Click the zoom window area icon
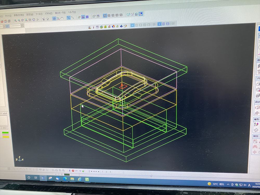The width and height of the screenshot is (260, 195). (26, 20)
